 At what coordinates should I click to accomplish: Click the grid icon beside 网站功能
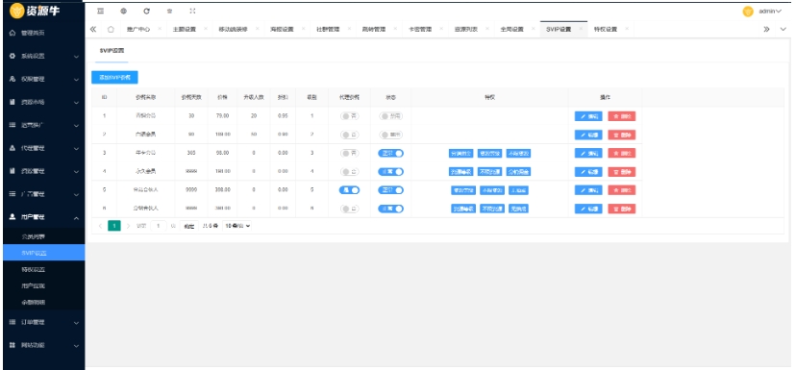coord(12,345)
